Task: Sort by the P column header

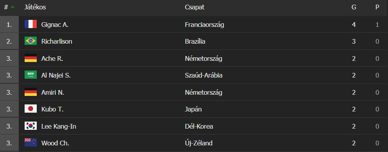Action: click(377, 7)
